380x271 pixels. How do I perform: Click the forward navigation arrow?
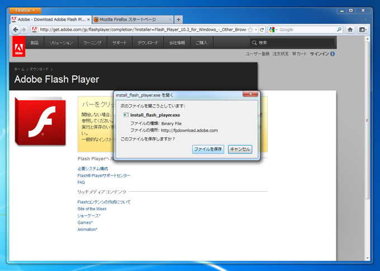[x=23, y=30]
